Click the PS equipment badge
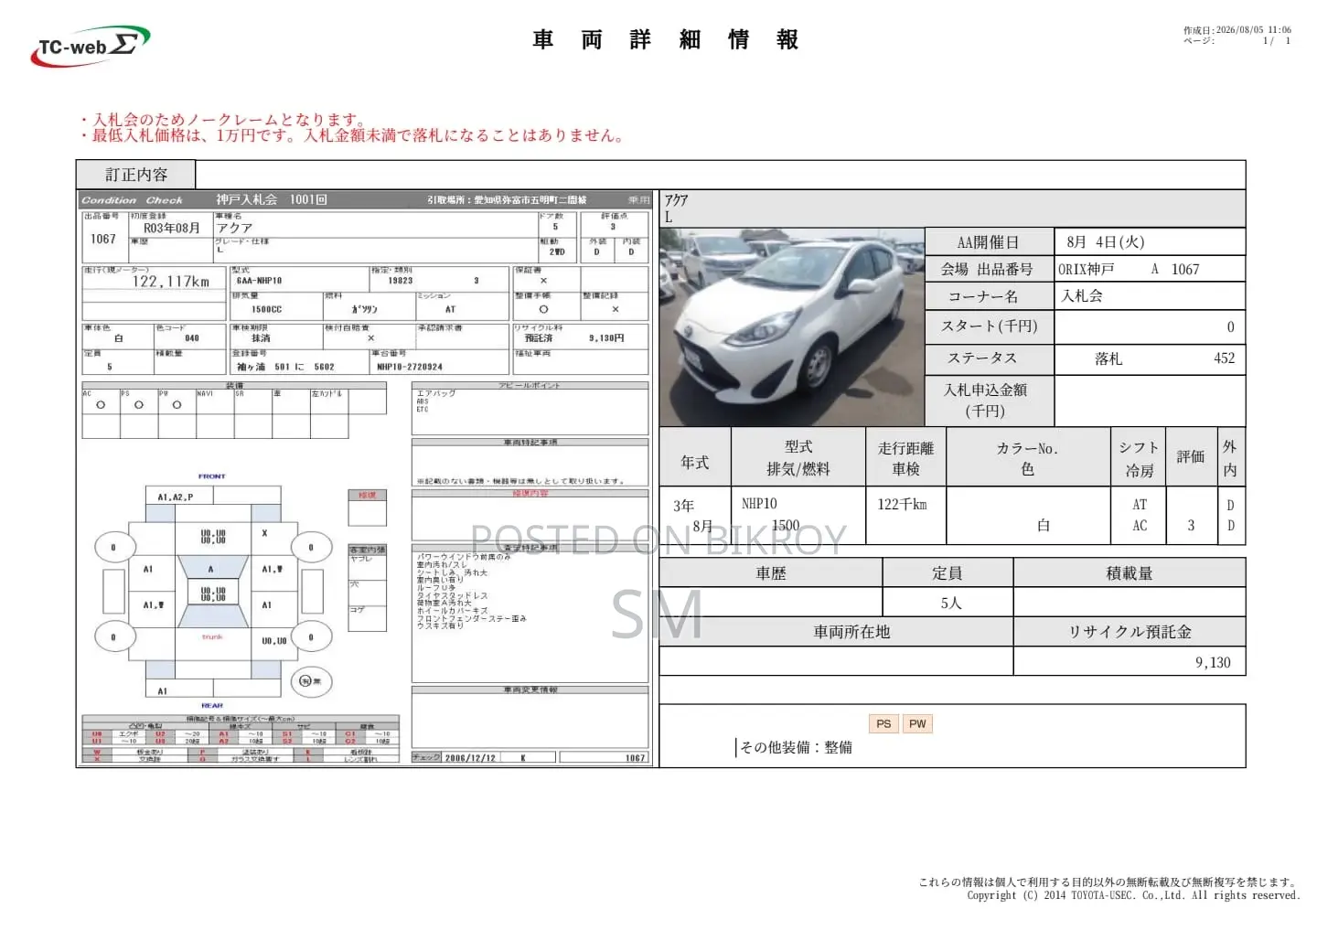 pos(883,723)
